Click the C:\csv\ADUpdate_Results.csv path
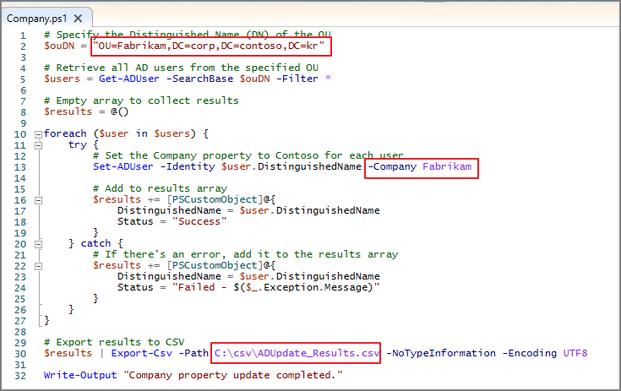 pyautogui.click(x=297, y=353)
